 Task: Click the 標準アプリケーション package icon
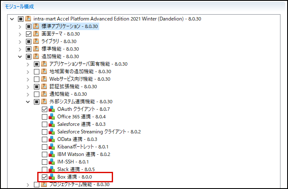[36, 26]
